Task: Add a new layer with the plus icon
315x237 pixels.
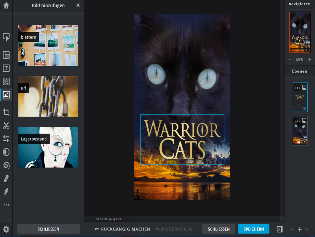Action: (x=299, y=229)
